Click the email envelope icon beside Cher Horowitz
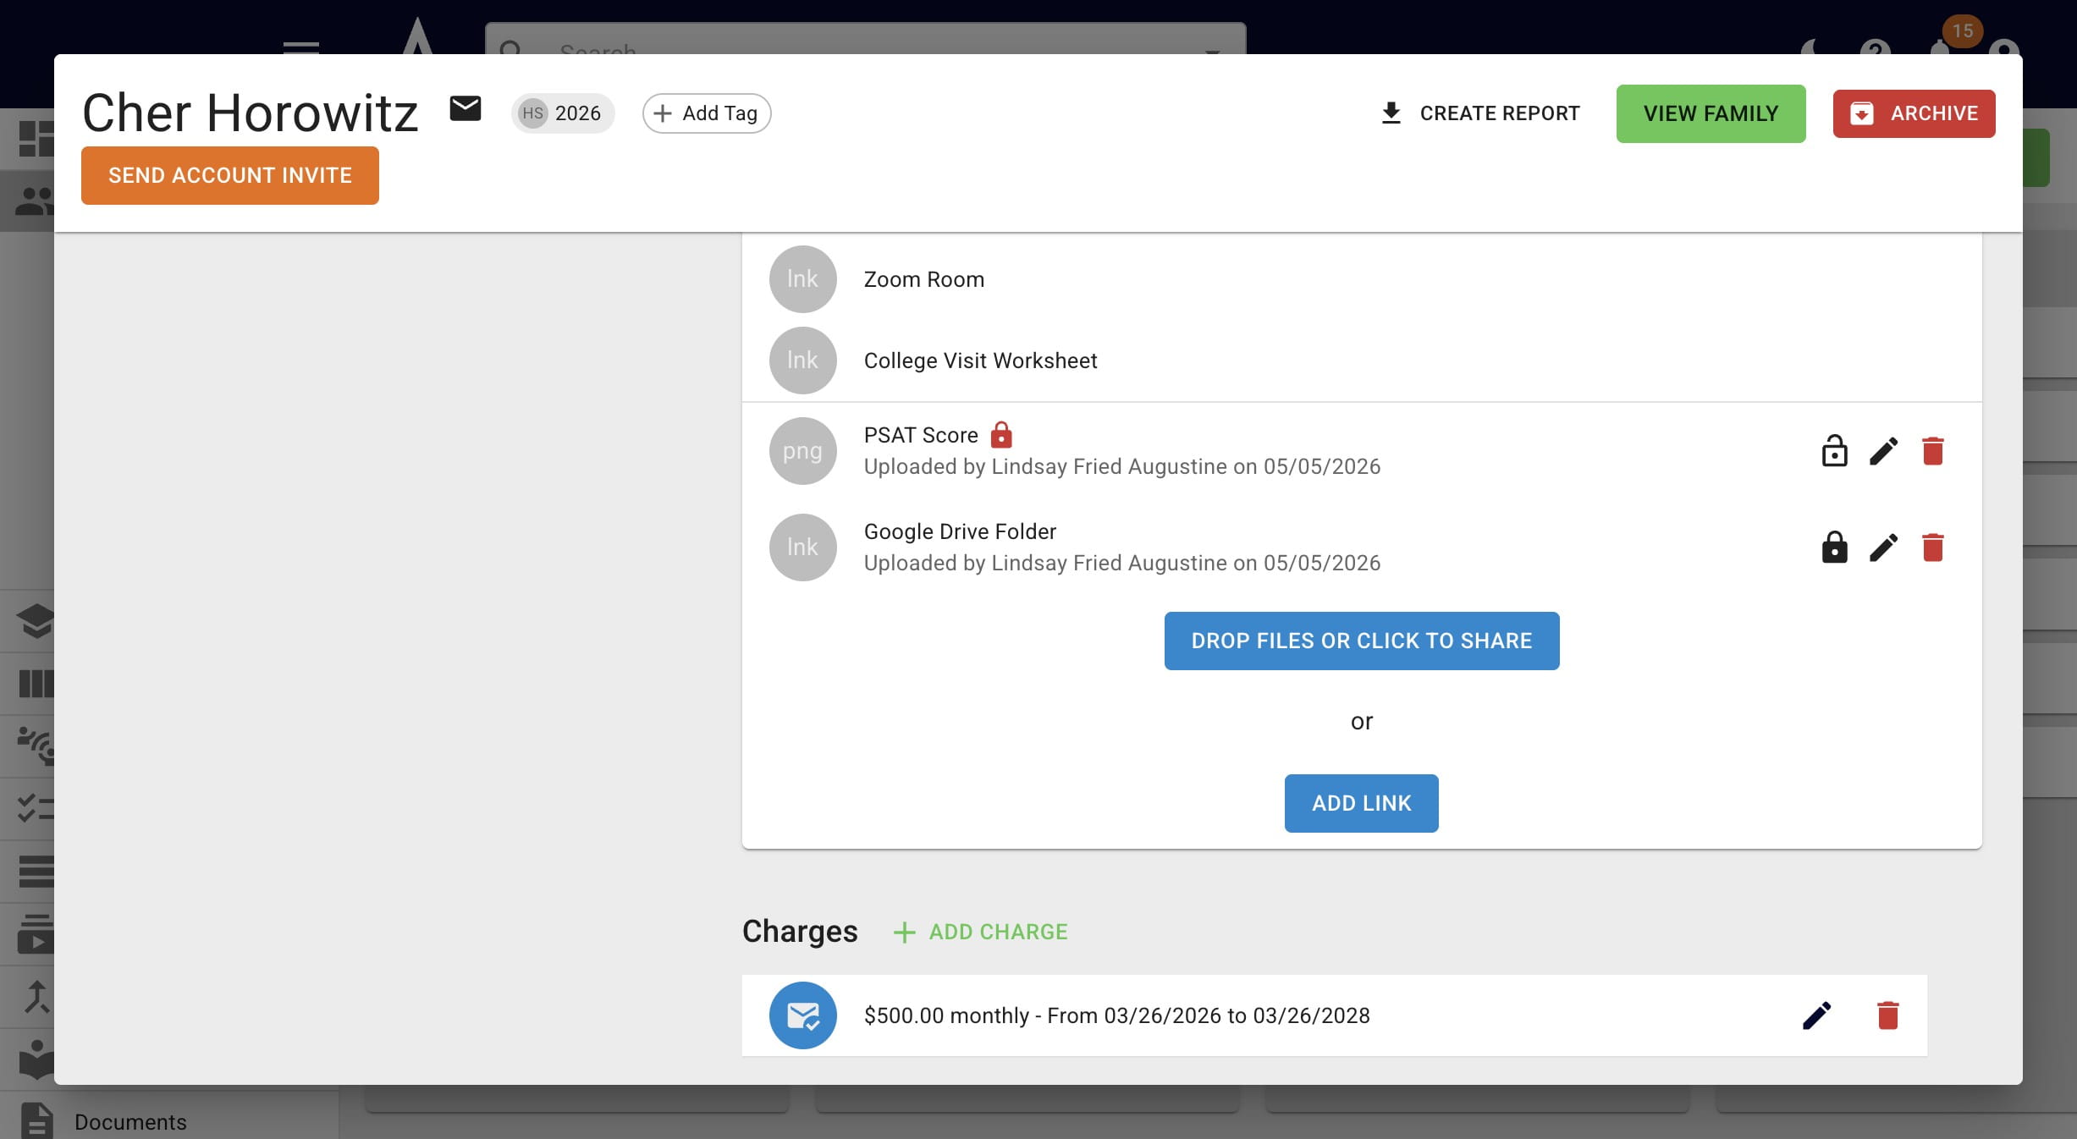Viewport: 2077px width, 1139px height. point(465,109)
